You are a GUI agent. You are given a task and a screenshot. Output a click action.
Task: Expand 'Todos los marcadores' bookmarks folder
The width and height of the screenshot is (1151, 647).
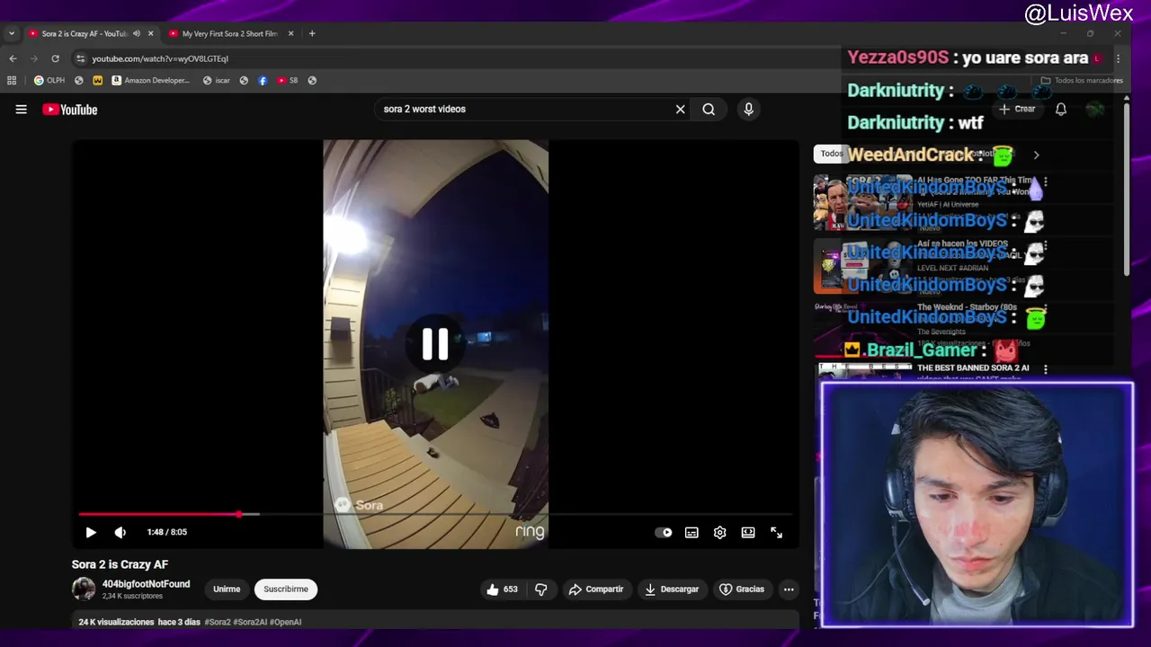point(1081,80)
